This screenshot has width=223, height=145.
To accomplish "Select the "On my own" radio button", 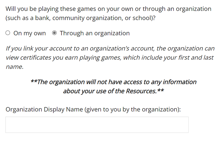I will click(8, 33).
